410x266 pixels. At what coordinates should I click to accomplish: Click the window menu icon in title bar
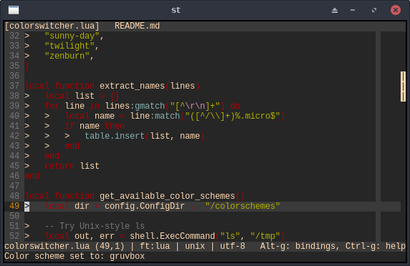point(14,10)
